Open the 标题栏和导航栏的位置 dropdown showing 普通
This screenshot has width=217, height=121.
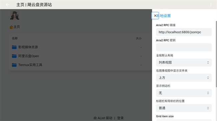pos(184,108)
